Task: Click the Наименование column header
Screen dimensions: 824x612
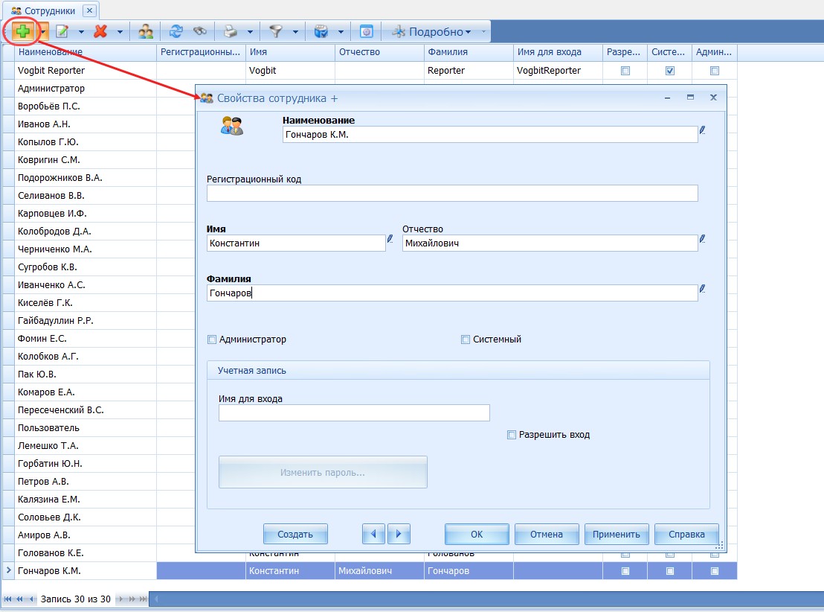Action: coord(85,52)
